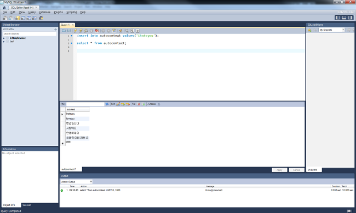
Task: Toggle the left sidebar panel visibility
Action: click(337, 17)
